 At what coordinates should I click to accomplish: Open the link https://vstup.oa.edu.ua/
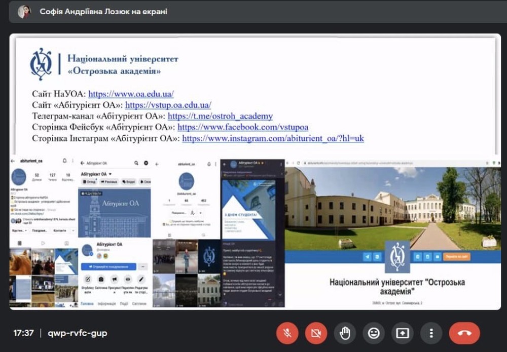coord(168,105)
